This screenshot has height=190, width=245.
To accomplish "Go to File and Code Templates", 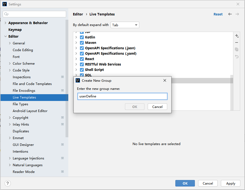I will tap(32, 84).
